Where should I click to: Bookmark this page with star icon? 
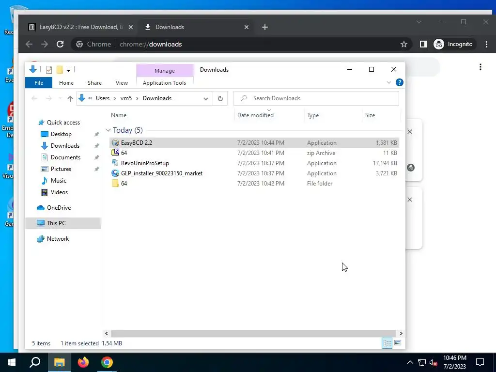[403, 44]
